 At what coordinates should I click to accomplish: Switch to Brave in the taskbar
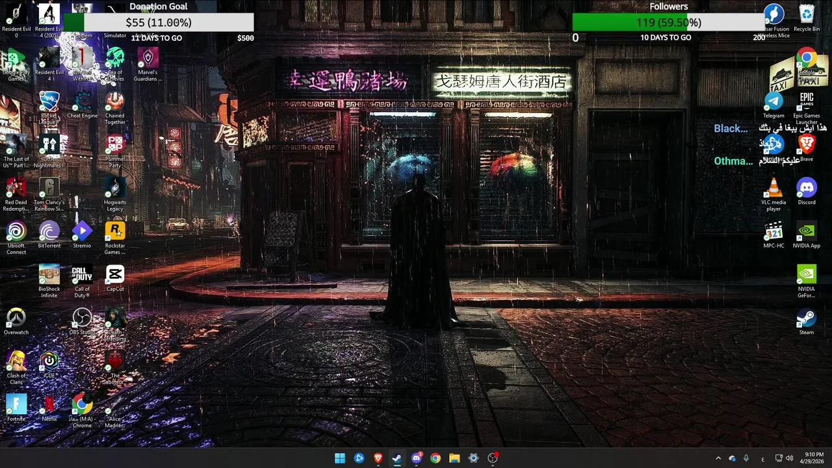378,458
